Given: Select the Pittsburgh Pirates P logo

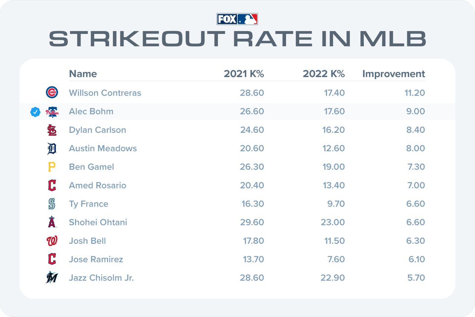Looking at the screenshot, I should point(52,167).
